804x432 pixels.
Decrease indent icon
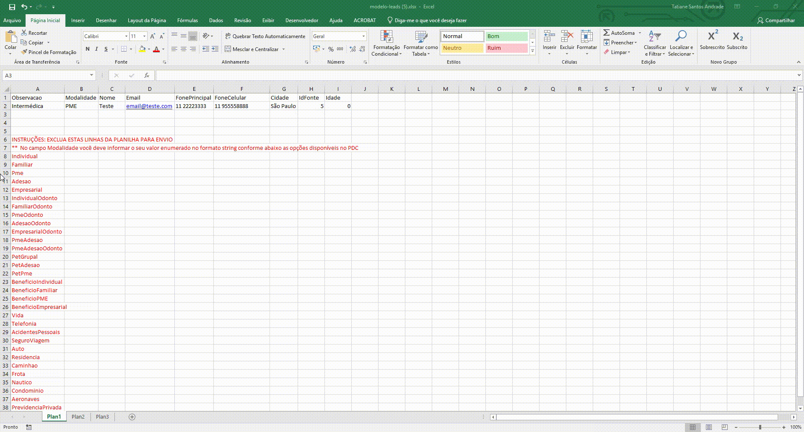pos(206,49)
